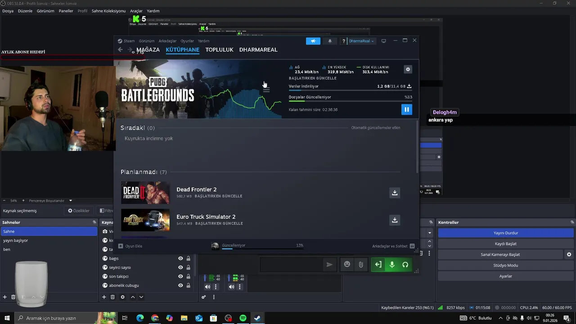
Task: Toggle headphones deafen in voice bar
Action: point(405,265)
